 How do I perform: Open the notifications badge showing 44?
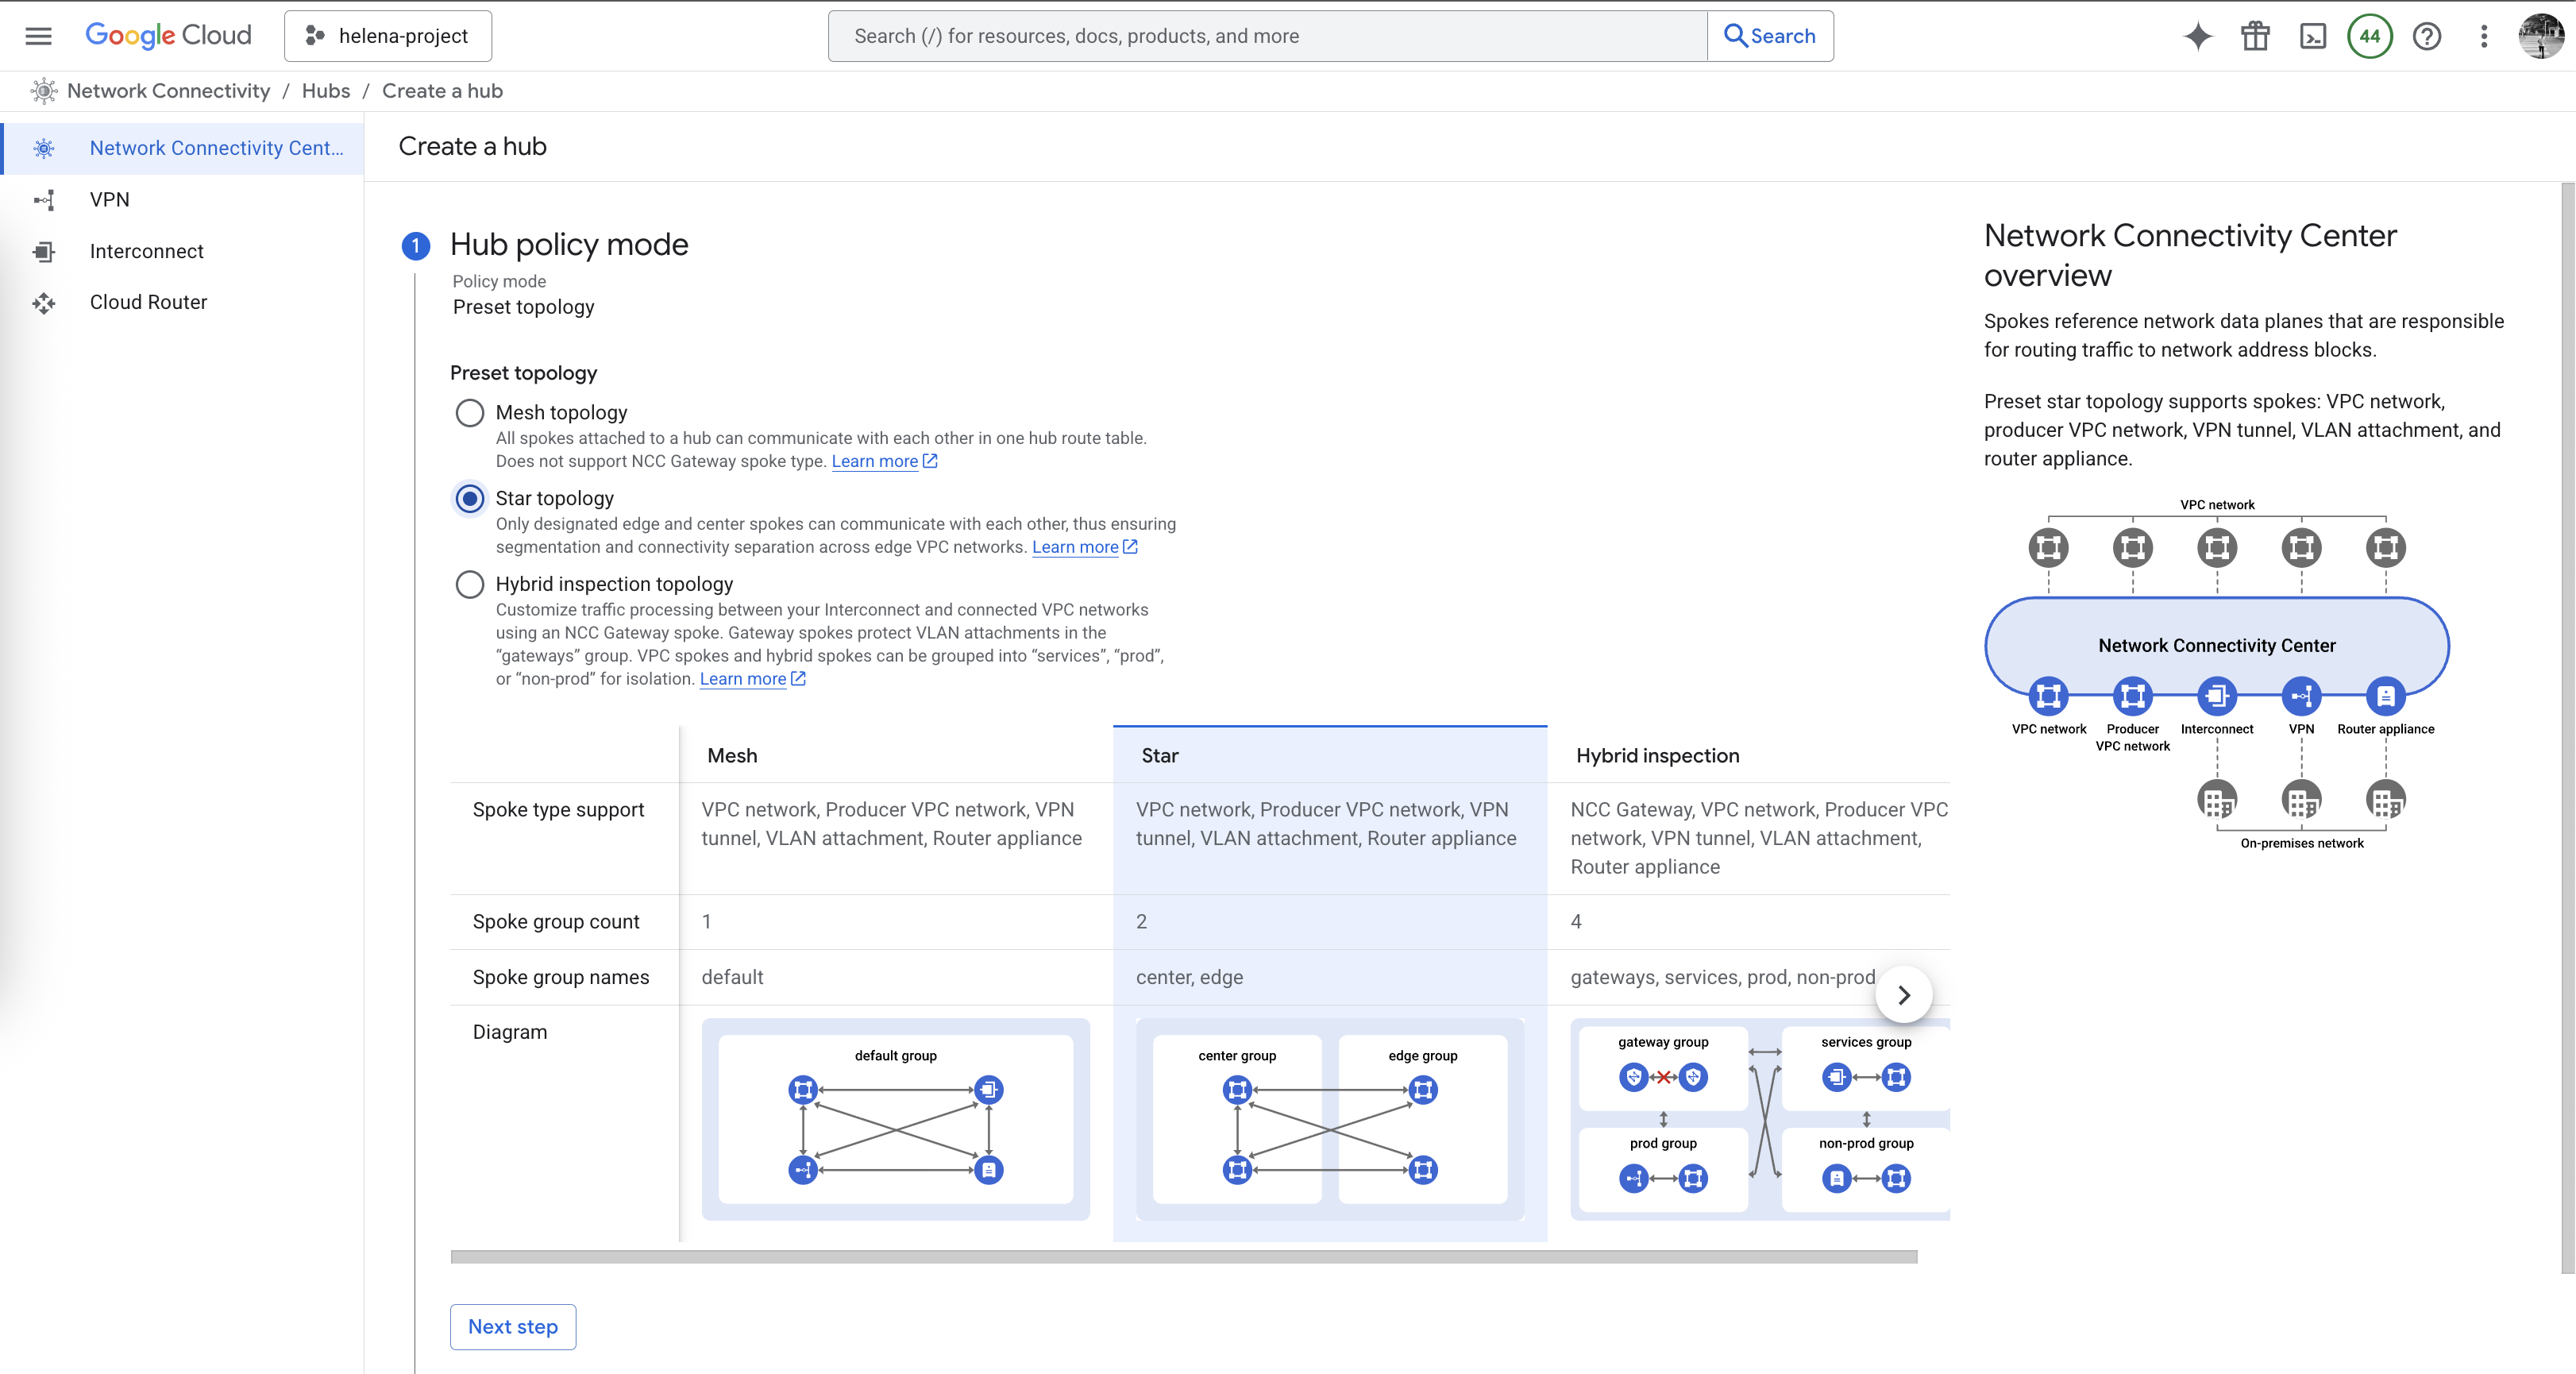point(2369,36)
